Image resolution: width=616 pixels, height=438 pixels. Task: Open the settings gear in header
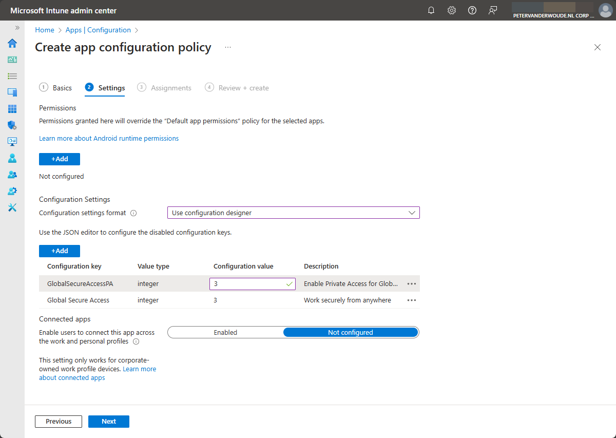[x=452, y=10]
